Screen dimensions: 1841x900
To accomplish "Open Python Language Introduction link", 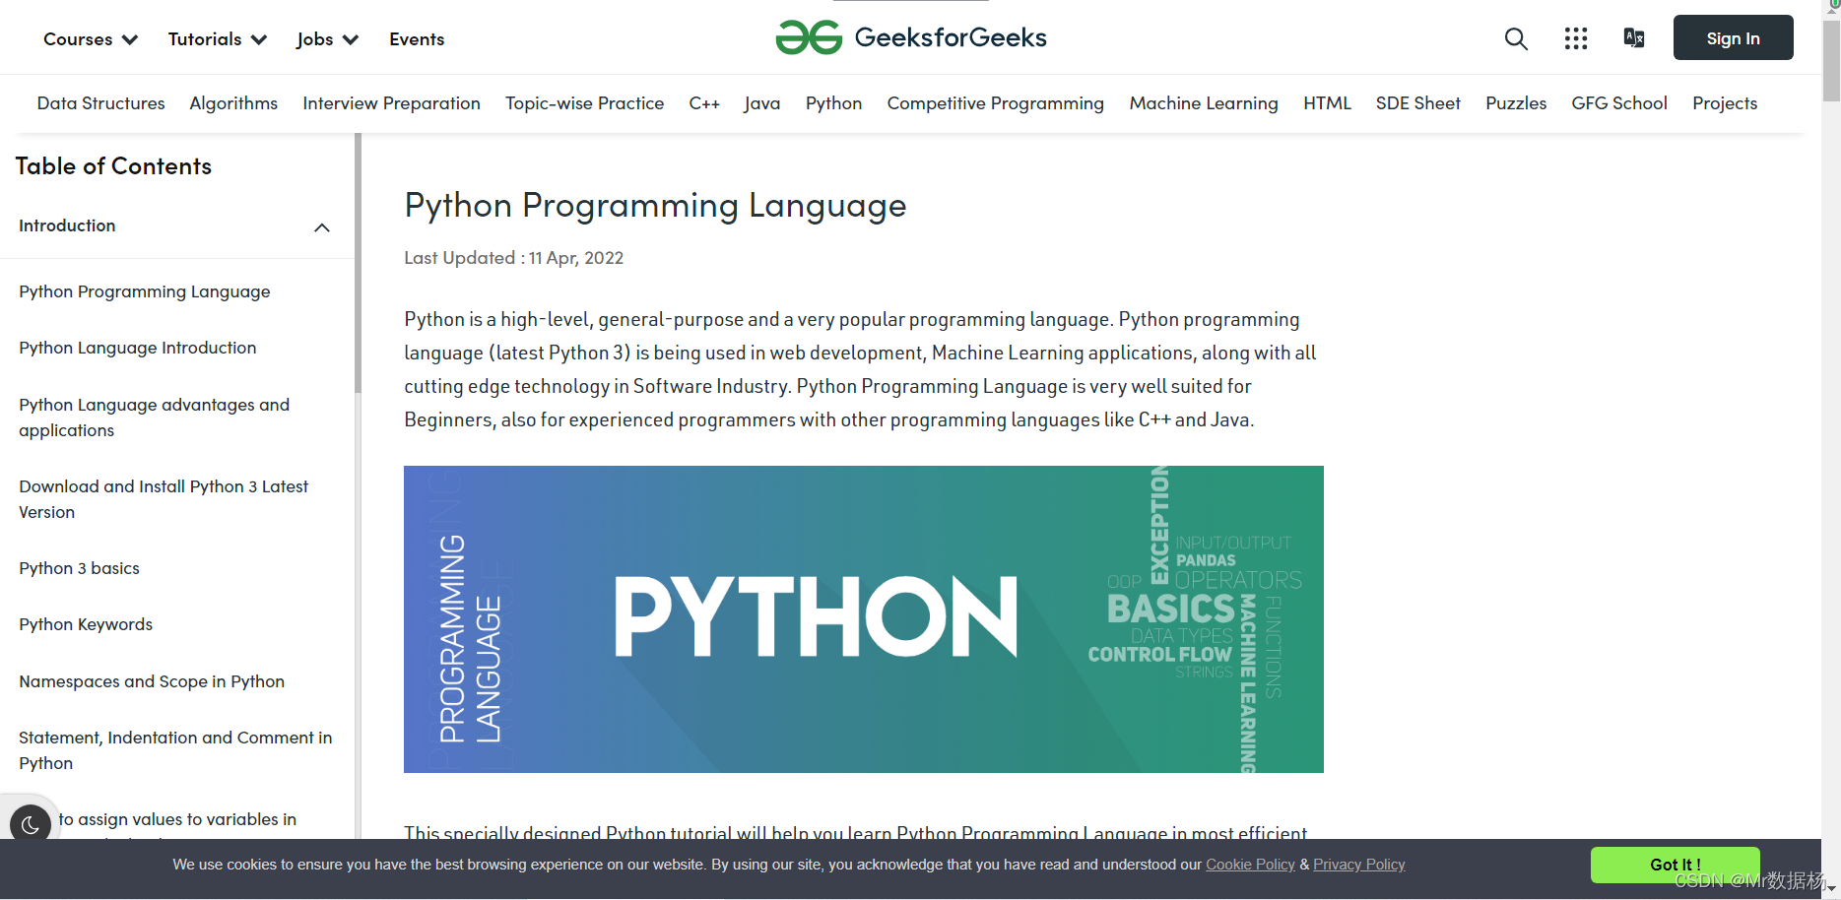I will point(138,348).
